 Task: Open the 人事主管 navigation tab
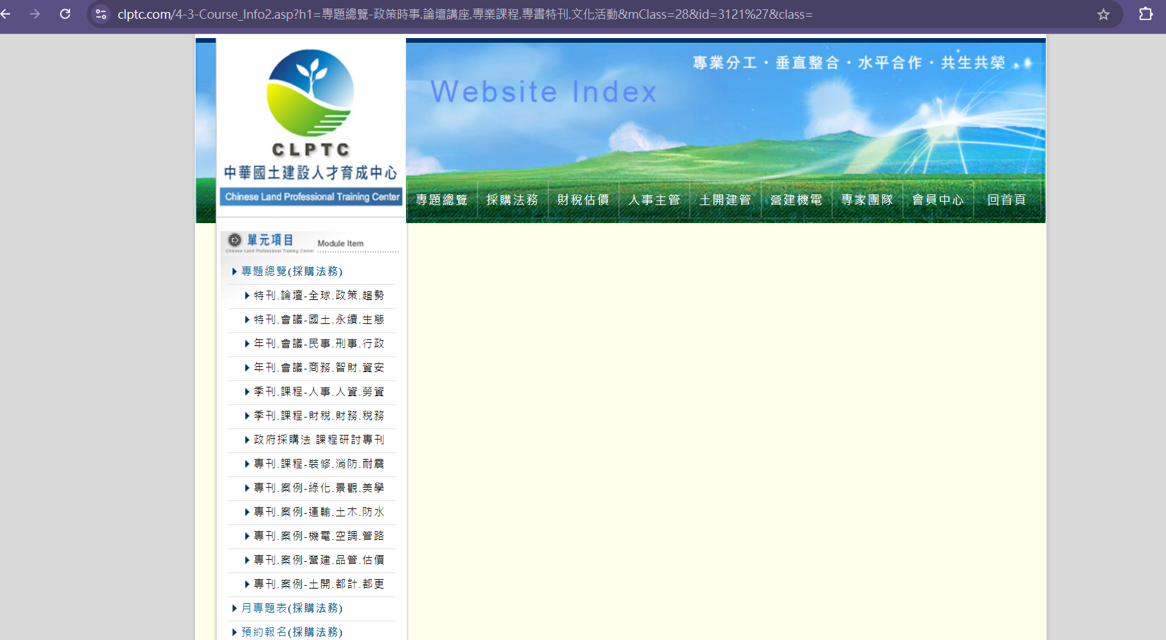click(x=654, y=200)
